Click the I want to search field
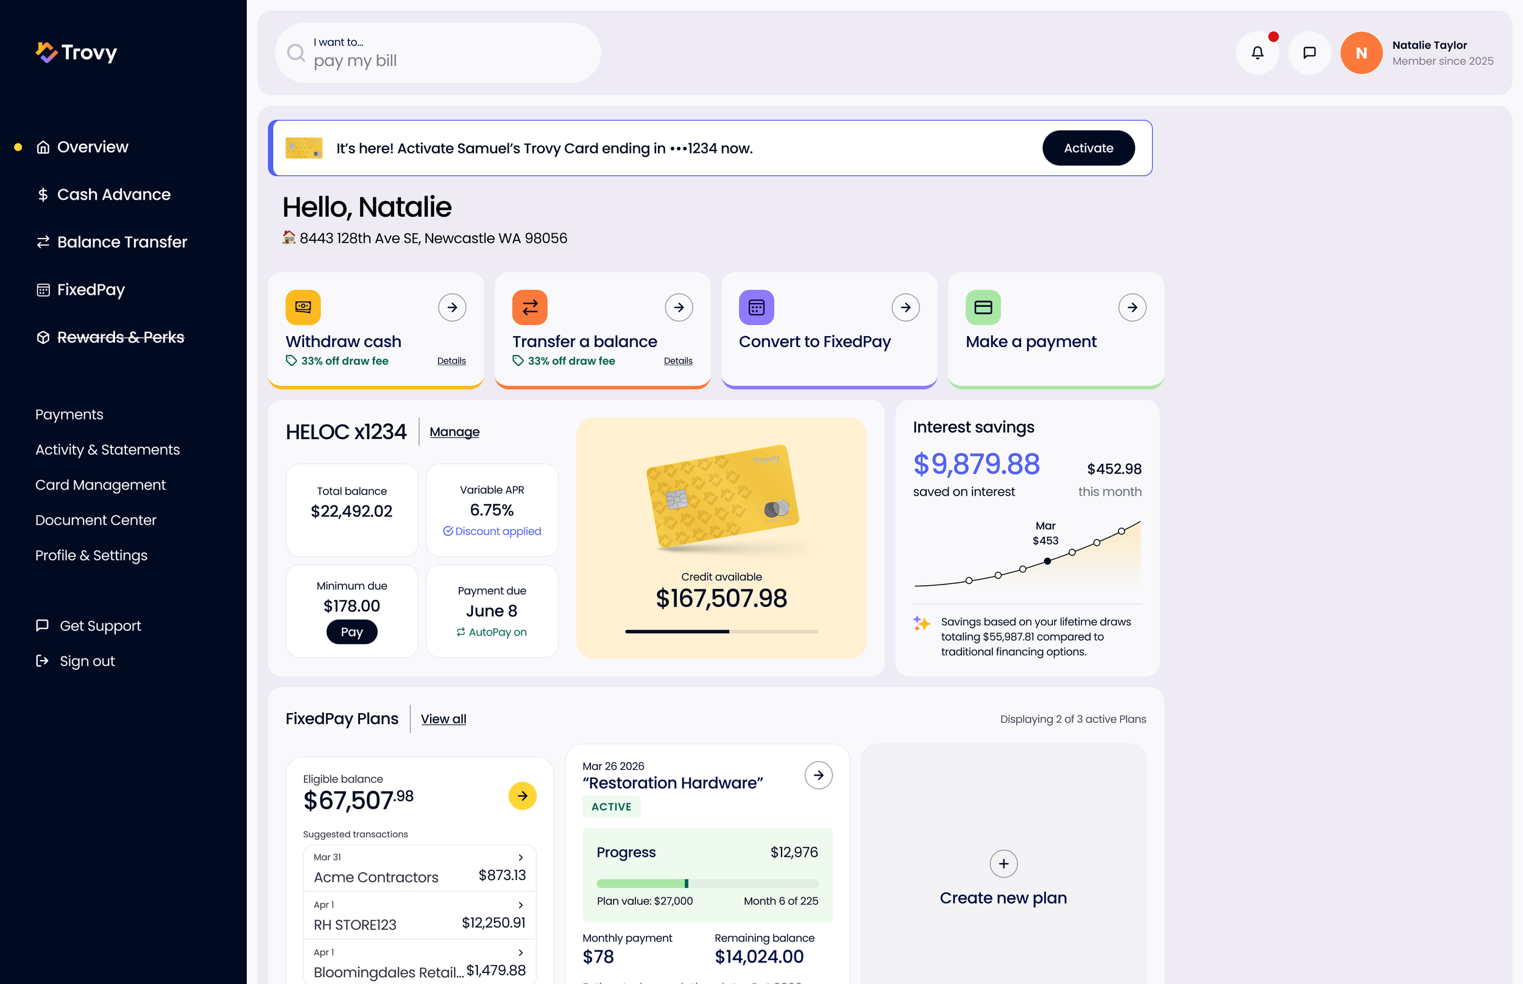The width and height of the screenshot is (1523, 984). pos(437,53)
